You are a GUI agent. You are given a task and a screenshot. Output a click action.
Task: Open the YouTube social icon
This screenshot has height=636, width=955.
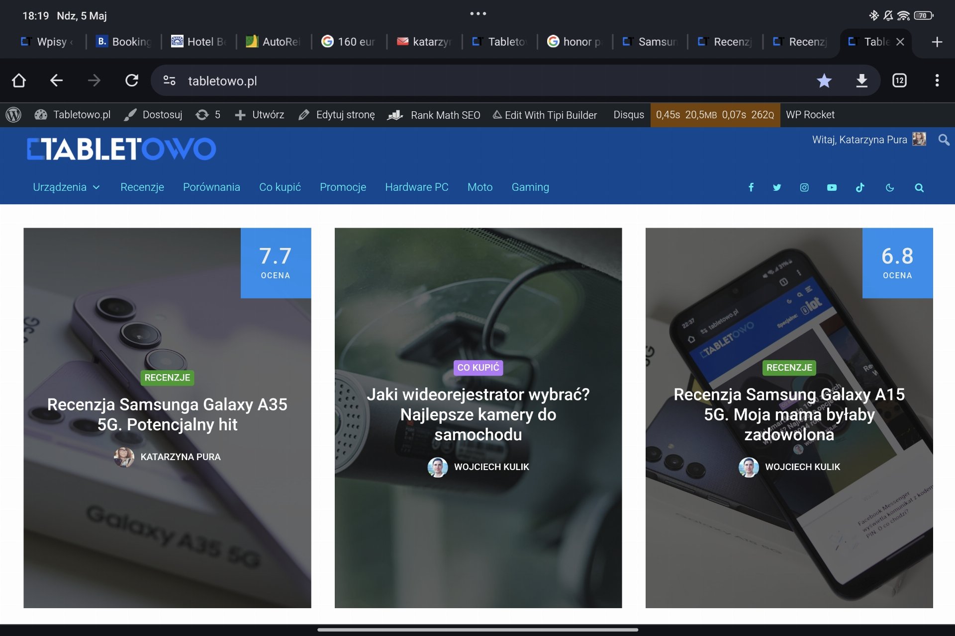click(x=832, y=187)
